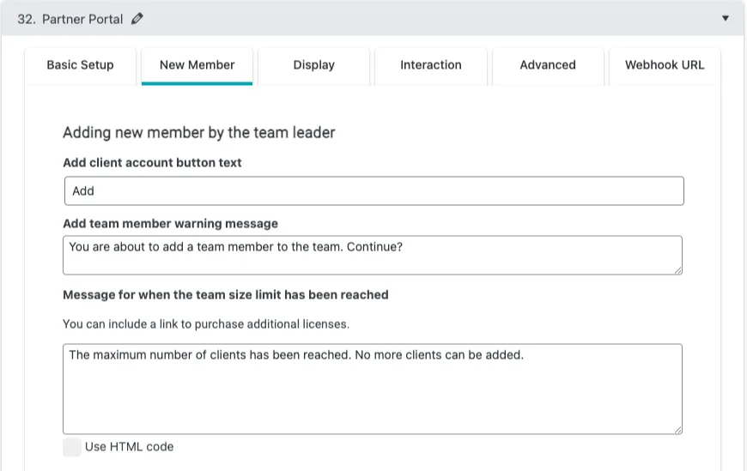The height and width of the screenshot is (471, 747).
Task: Click the Use HTML code label text
Action: pos(129,447)
